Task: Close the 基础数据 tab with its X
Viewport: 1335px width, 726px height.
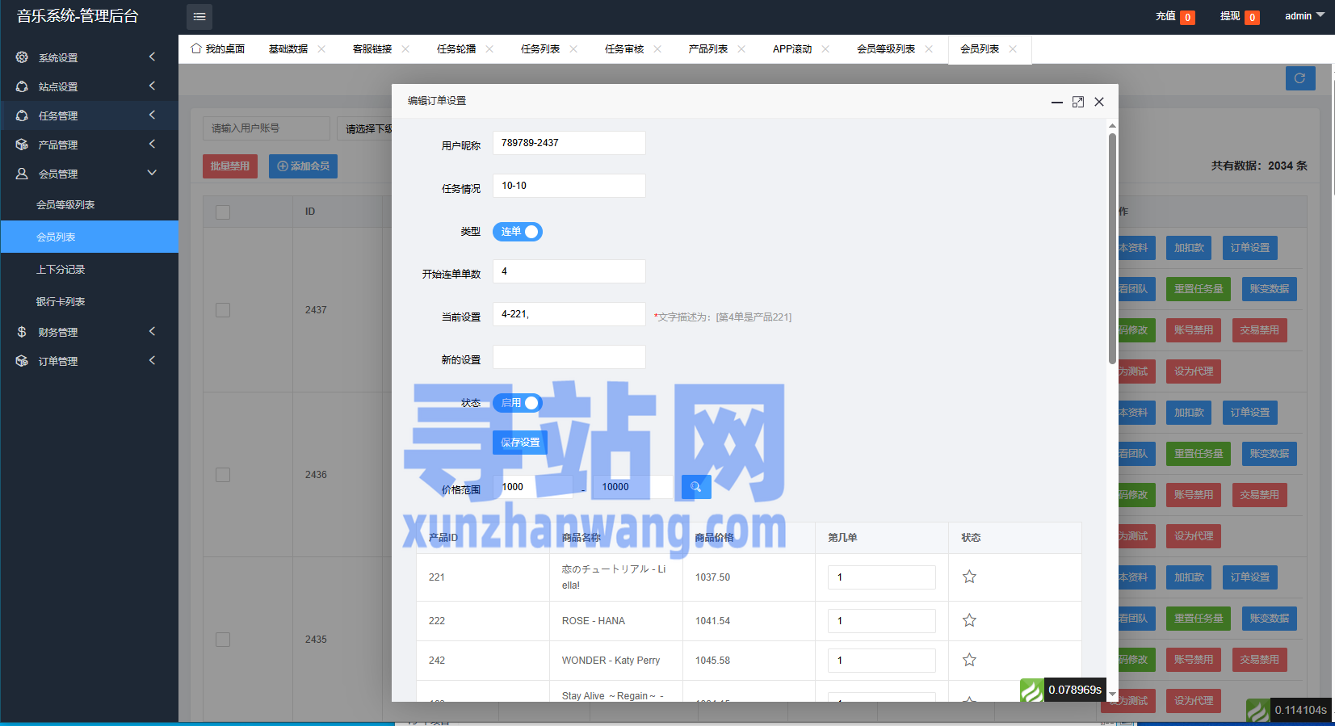Action: coord(321,49)
